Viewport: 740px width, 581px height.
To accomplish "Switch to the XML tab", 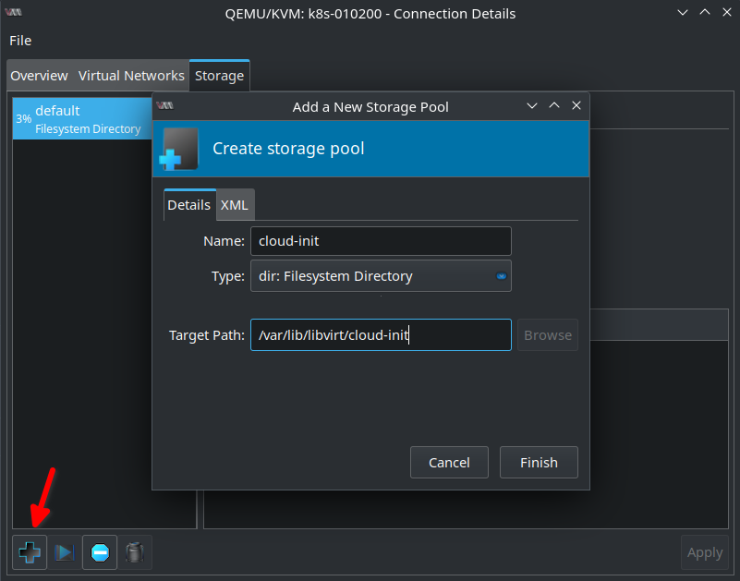I will click(235, 205).
